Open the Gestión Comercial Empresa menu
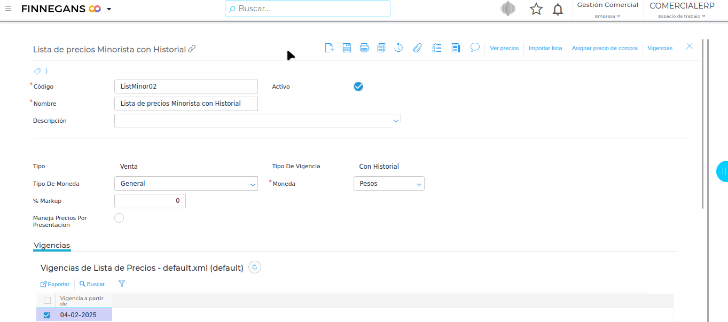Image resolution: width=728 pixels, height=322 pixels. coord(607,10)
